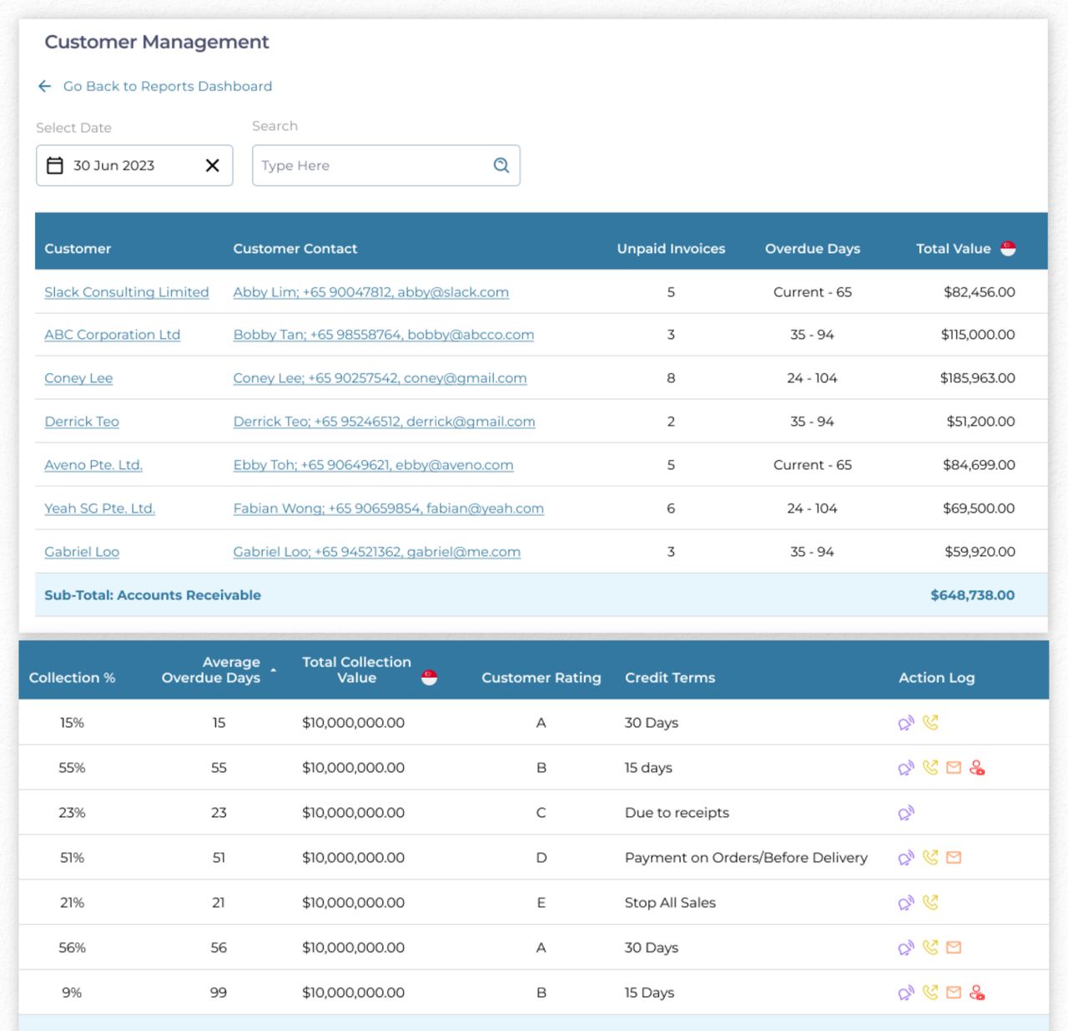Open ABC Corporation Ltd customer
Viewport: 1068px width, 1031px height.
pyautogui.click(x=113, y=335)
